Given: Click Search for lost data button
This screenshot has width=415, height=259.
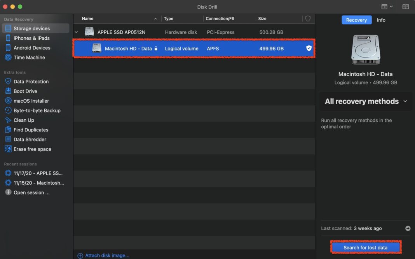Looking at the screenshot, I should coord(366,247).
